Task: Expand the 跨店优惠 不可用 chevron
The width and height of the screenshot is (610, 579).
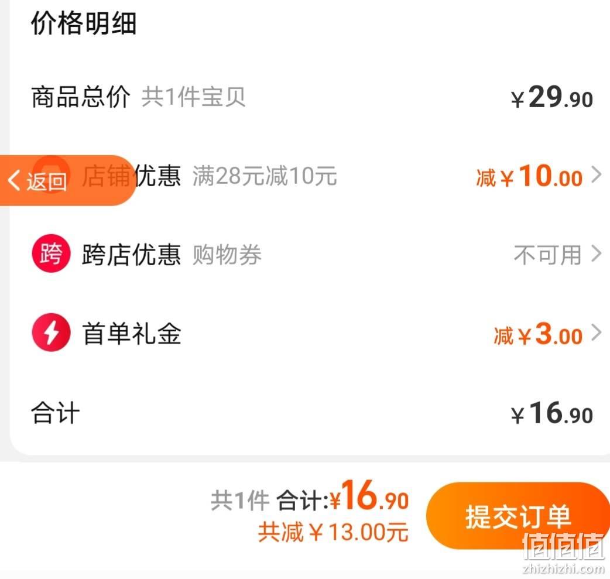Action: pyautogui.click(x=597, y=253)
